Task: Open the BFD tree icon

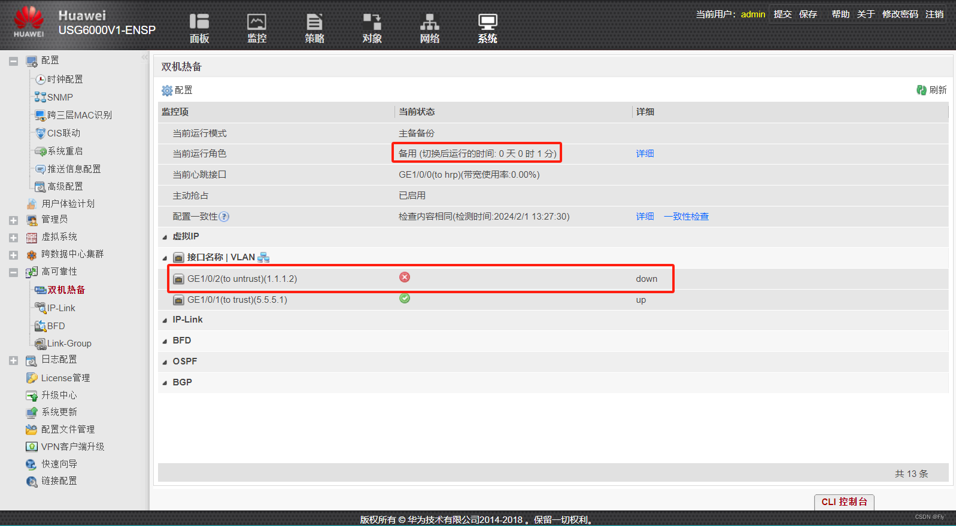Action: (40, 326)
